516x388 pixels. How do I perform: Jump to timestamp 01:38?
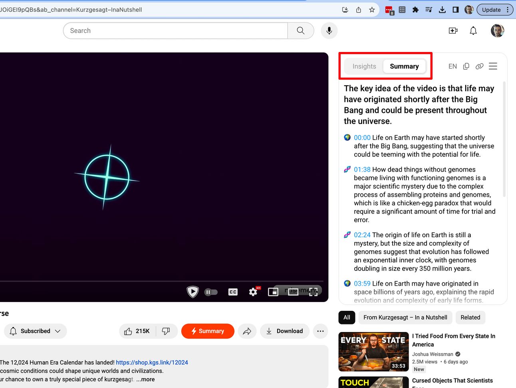(362, 170)
